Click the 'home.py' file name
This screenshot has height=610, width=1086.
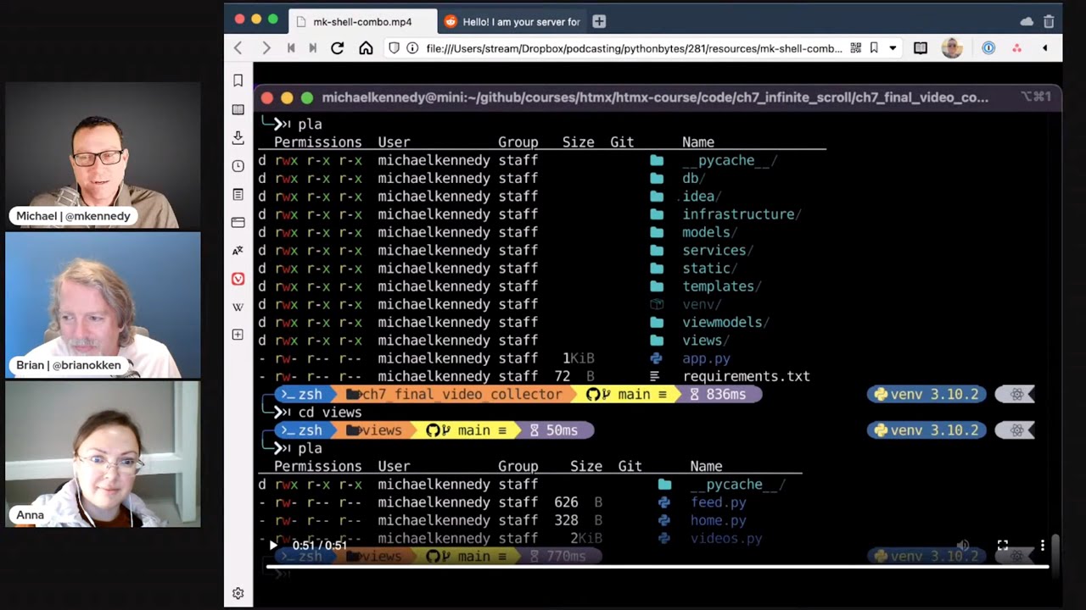pyautogui.click(x=718, y=520)
